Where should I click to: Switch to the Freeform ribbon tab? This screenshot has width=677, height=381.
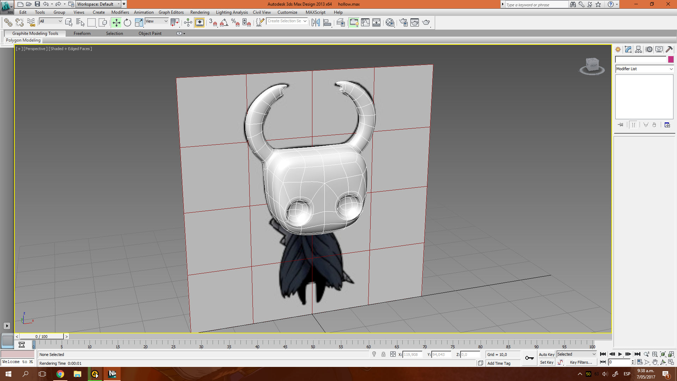82,34
